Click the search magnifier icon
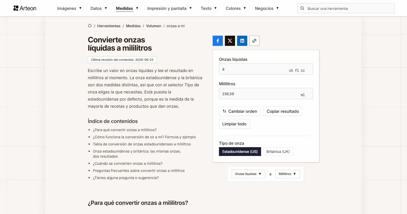This screenshot has width=407, height=214. point(302,8)
